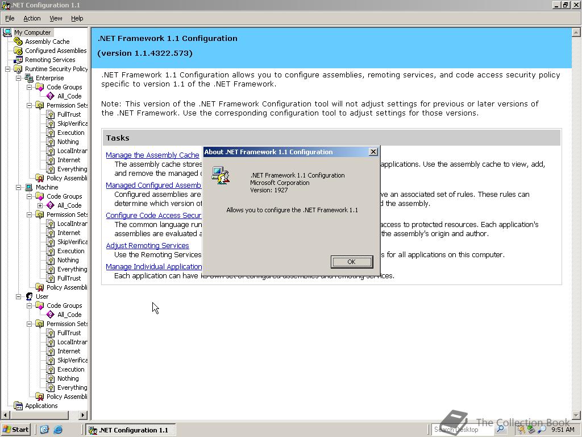Click the About dialog application icon

[x=221, y=175]
